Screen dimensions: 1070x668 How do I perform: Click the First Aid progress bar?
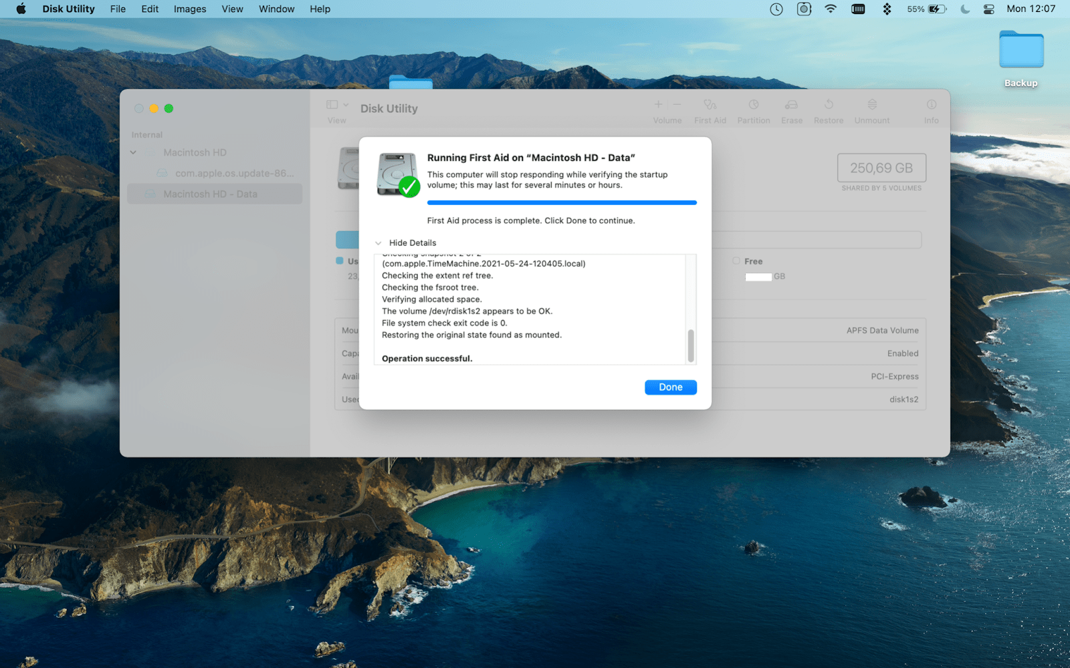pos(562,202)
